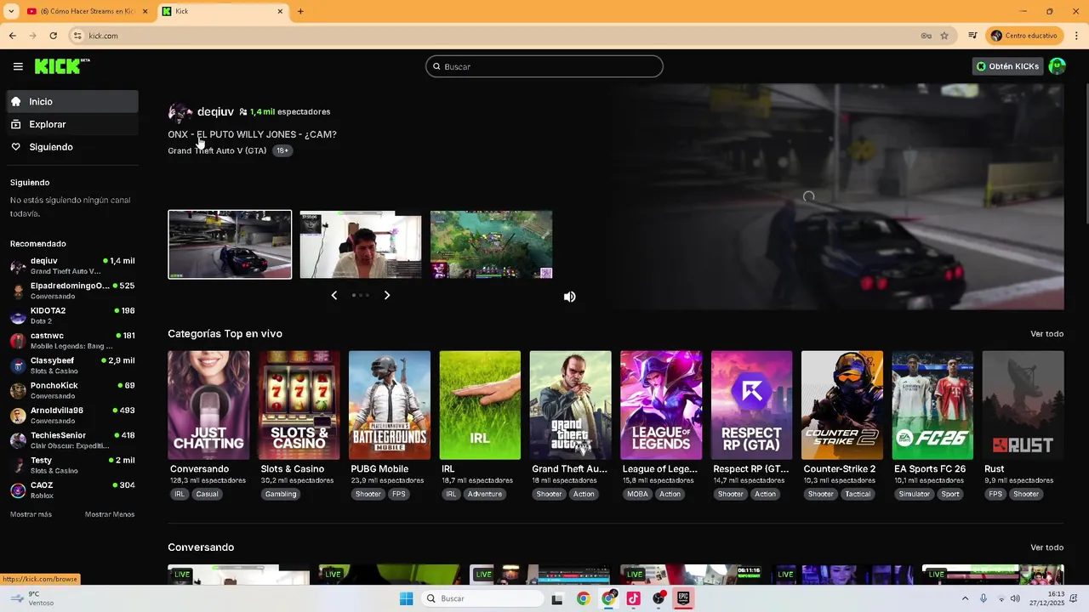Select the GTA car stream thumbnail
Viewport: 1089px width, 612px height.
pyautogui.click(x=230, y=245)
